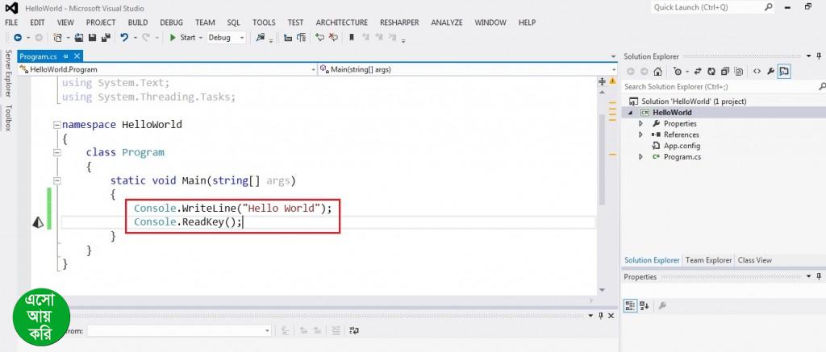Screen dimensions: 826x352
Task: Toggle Preview Selected Items in Solution Explorer
Action: click(784, 71)
